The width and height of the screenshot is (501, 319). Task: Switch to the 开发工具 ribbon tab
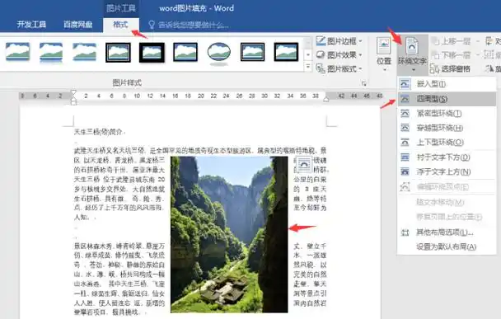[x=31, y=24]
